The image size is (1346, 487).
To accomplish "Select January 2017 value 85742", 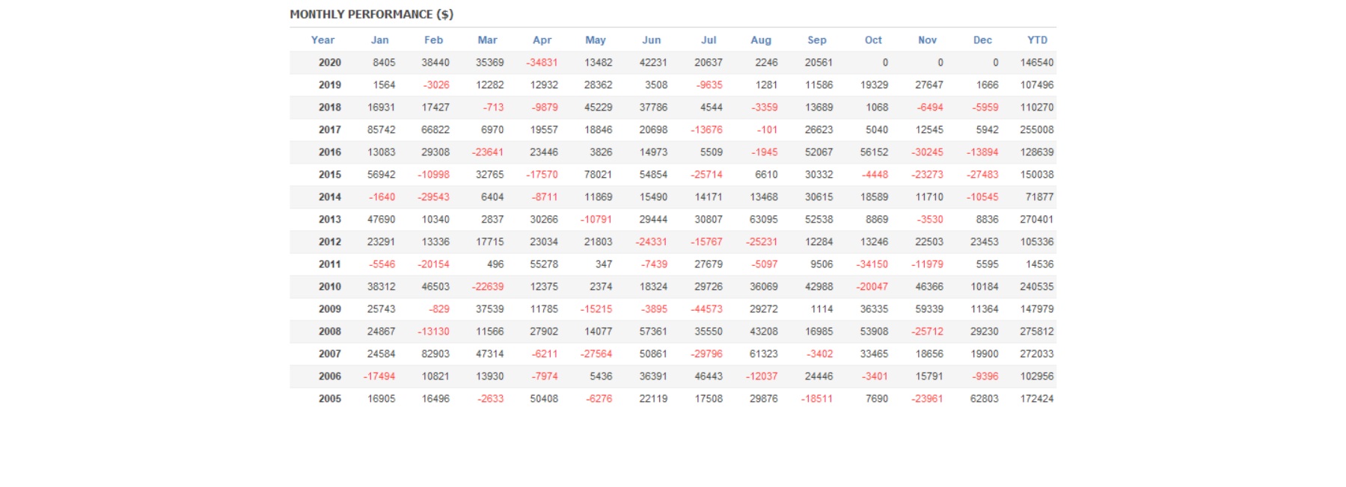I will click(x=381, y=130).
